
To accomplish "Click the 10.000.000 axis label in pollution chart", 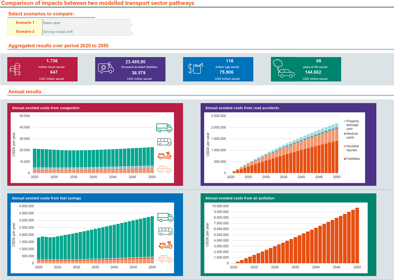I will click(220, 206).
